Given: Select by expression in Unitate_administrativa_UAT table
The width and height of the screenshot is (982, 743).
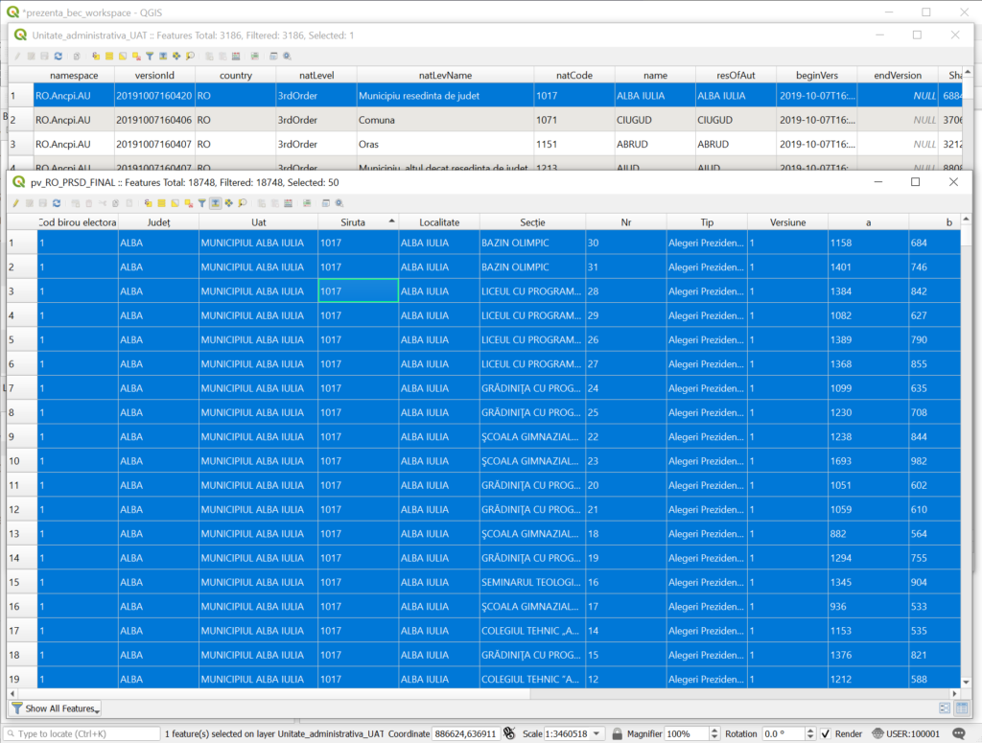Looking at the screenshot, I should coord(96,57).
